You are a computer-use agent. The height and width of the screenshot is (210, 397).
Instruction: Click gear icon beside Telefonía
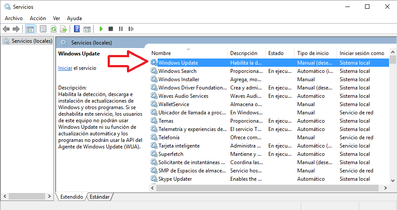[x=154, y=137]
